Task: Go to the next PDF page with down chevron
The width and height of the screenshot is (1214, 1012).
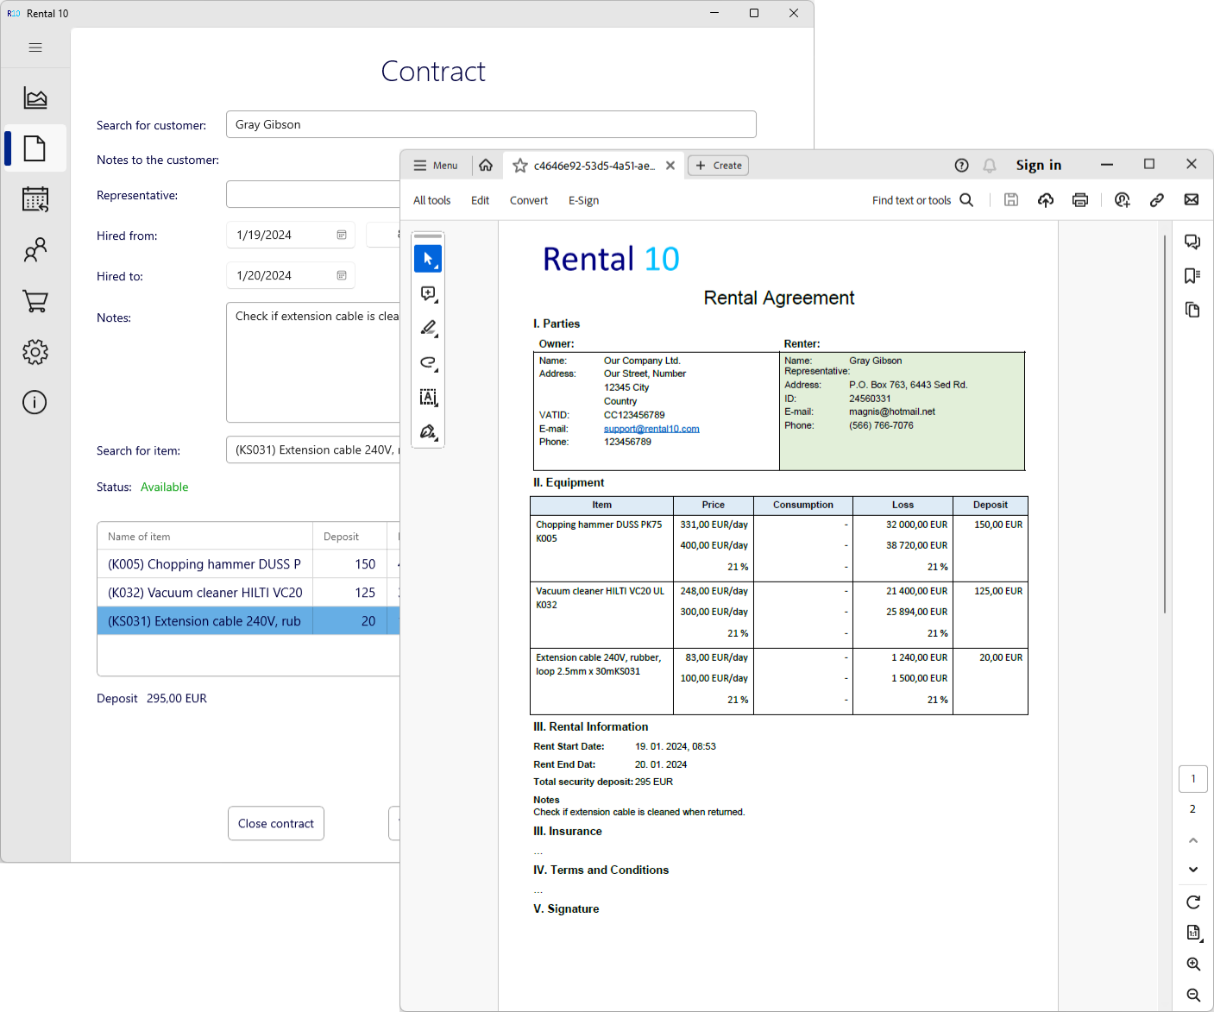Action: (x=1193, y=870)
